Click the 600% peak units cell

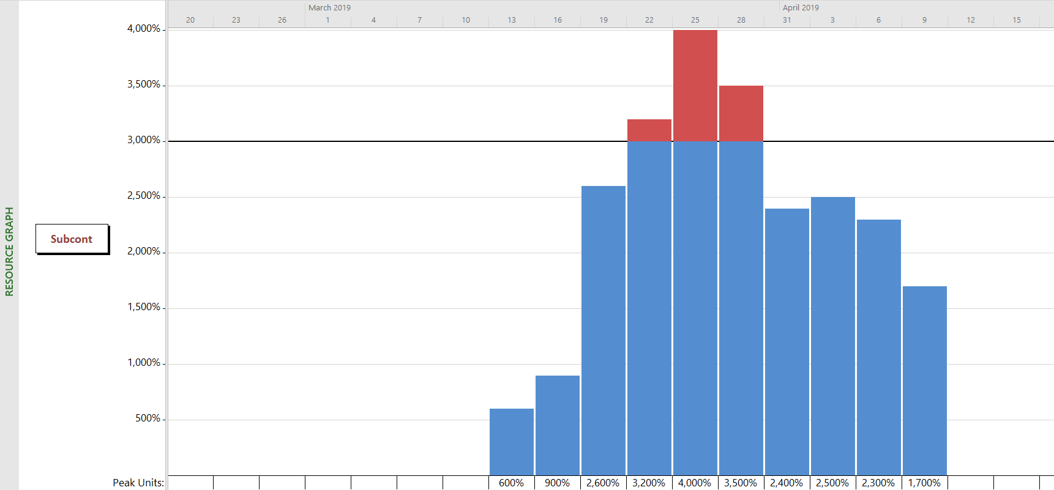(511, 483)
